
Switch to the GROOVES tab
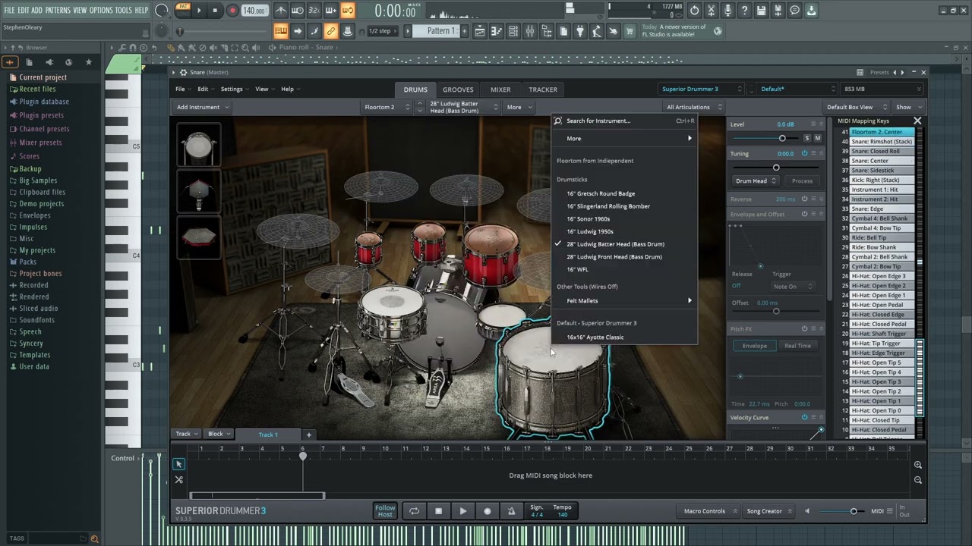pyautogui.click(x=458, y=89)
